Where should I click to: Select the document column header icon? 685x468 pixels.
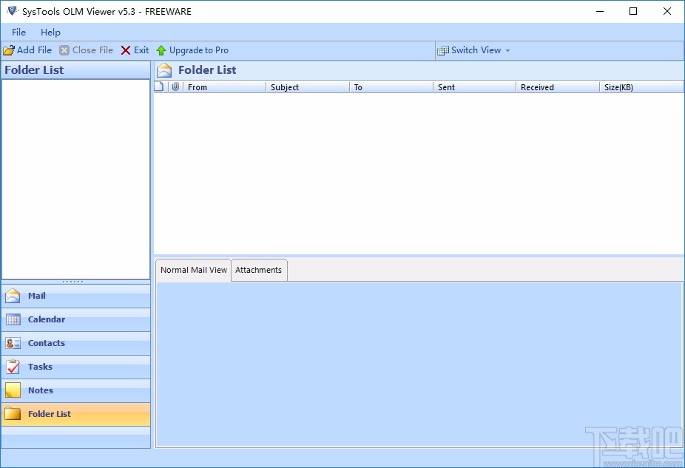coord(159,87)
